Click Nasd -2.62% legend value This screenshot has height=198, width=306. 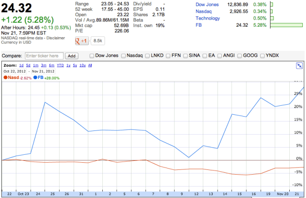pyautogui.click(x=25, y=78)
